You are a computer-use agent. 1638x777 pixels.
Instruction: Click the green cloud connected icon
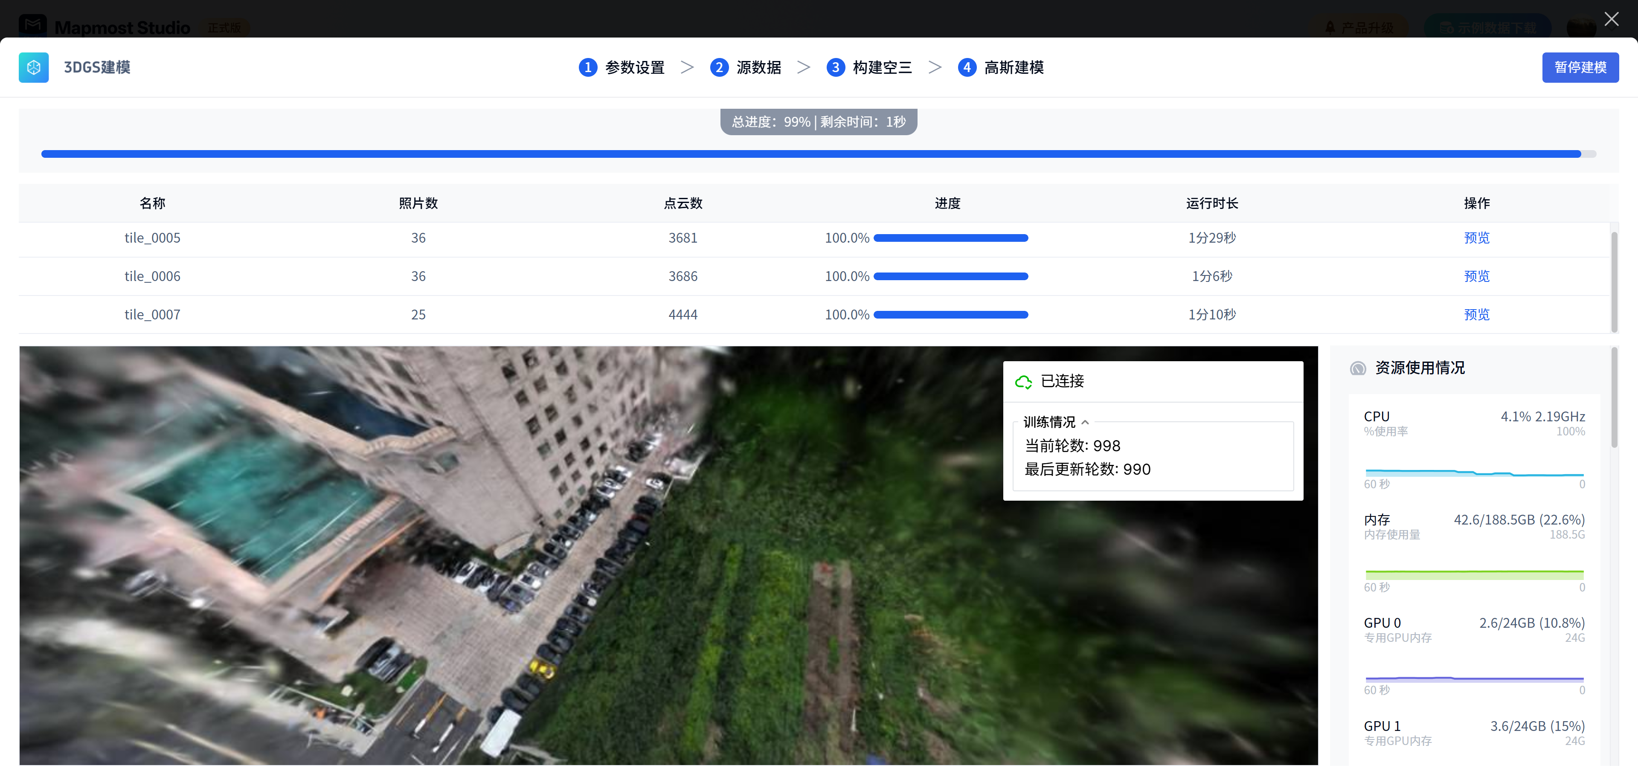tap(1023, 382)
